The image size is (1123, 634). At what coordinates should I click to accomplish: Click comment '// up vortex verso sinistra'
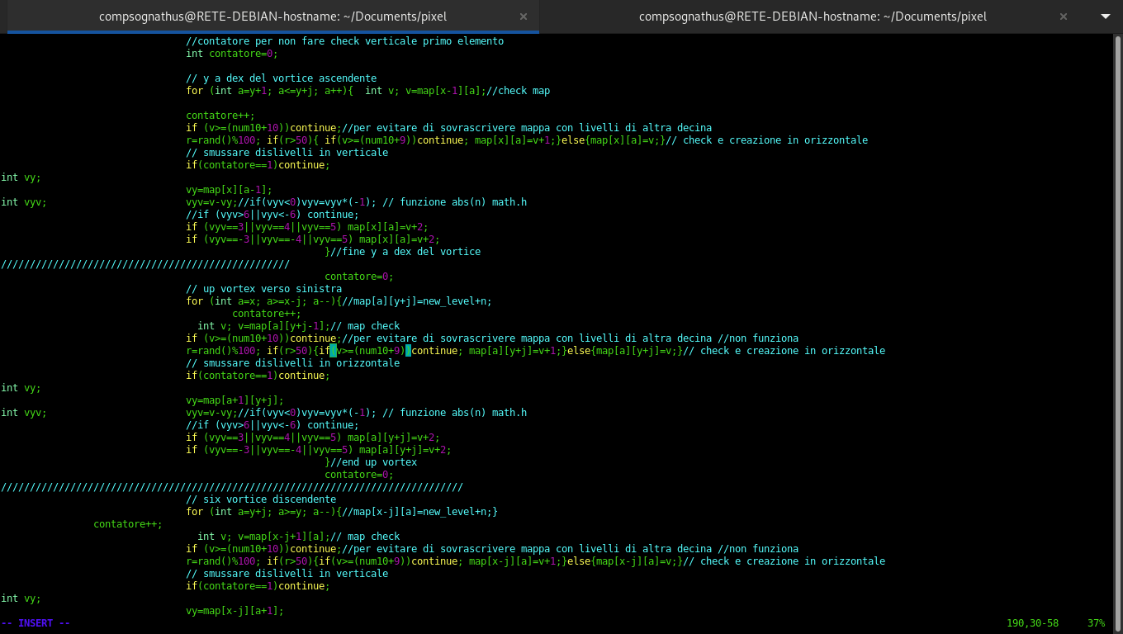coord(264,289)
